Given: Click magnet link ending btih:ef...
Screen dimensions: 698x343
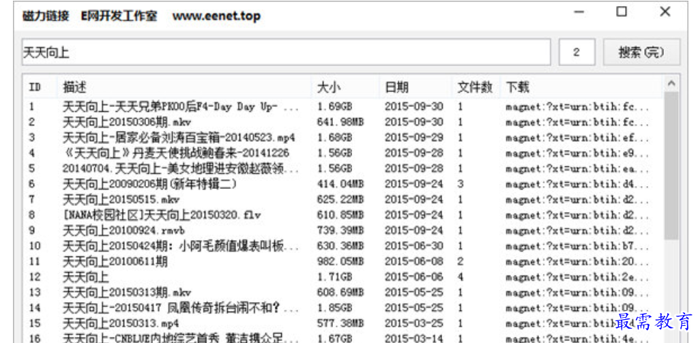Looking at the screenshot, I should pos(577,138).
